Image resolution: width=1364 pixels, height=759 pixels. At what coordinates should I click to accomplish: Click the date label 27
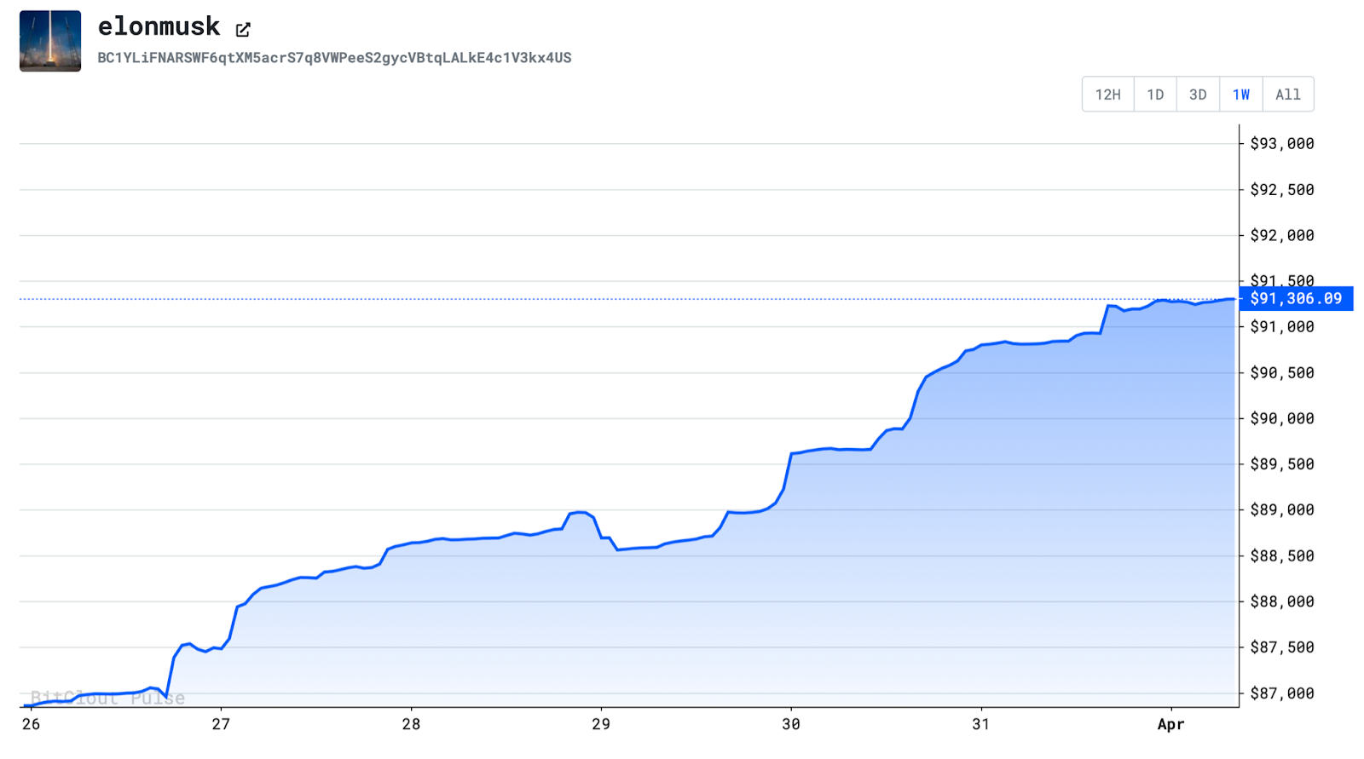pyautogui.click(x=221, y=724)
